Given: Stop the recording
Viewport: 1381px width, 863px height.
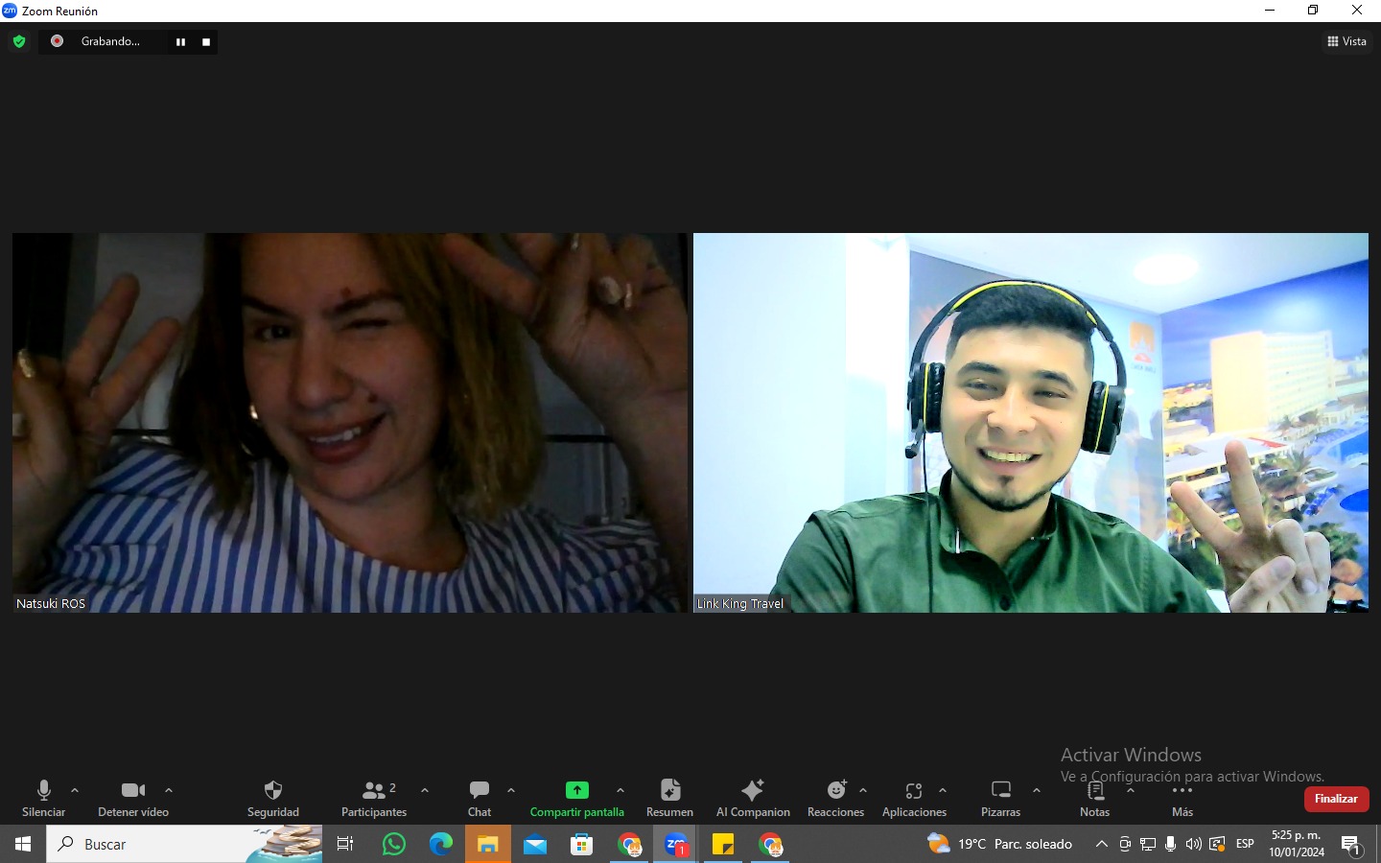Looking at the screenshot, I should pyautogui.click(x=206, y=42).
